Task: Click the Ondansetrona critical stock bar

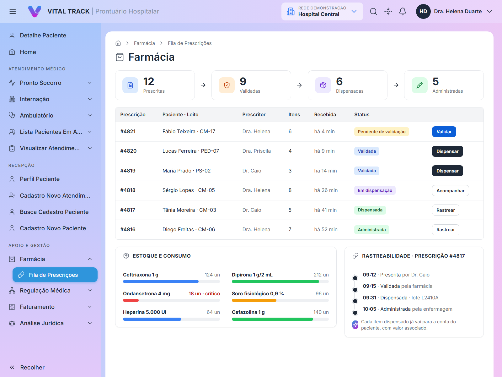Action: 171,300
